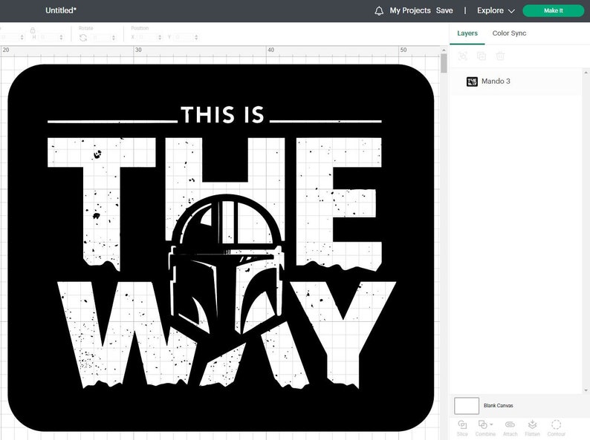Click the Duplicate layer icon
The width and height of the screenshot is (590, 440).
pyautogui.click(x=482, y=56)
